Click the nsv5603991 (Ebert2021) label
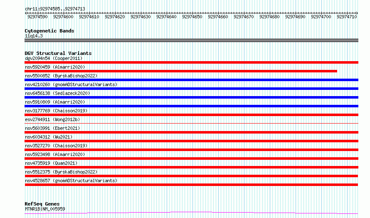370x218 pixels. point(52,128)
